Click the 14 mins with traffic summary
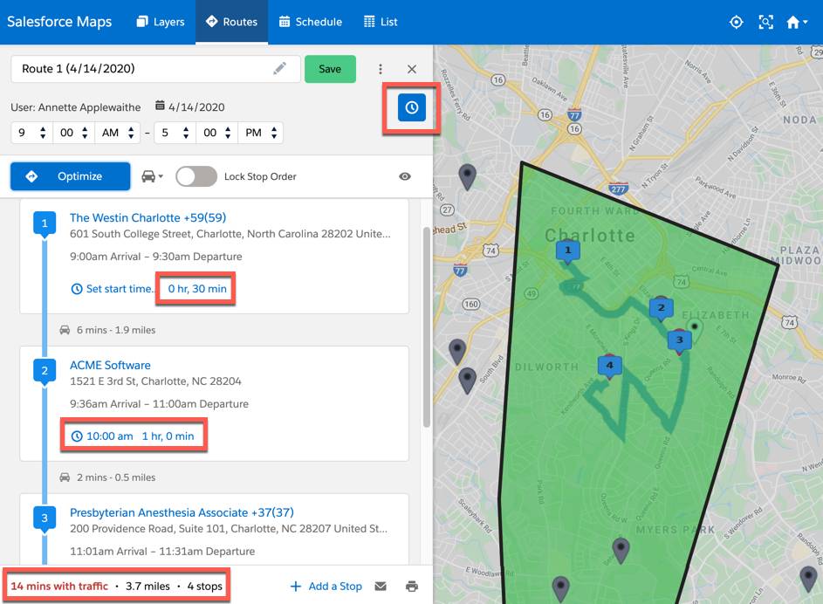The height and width of the screenshot is (604, 823). point(59,587)
